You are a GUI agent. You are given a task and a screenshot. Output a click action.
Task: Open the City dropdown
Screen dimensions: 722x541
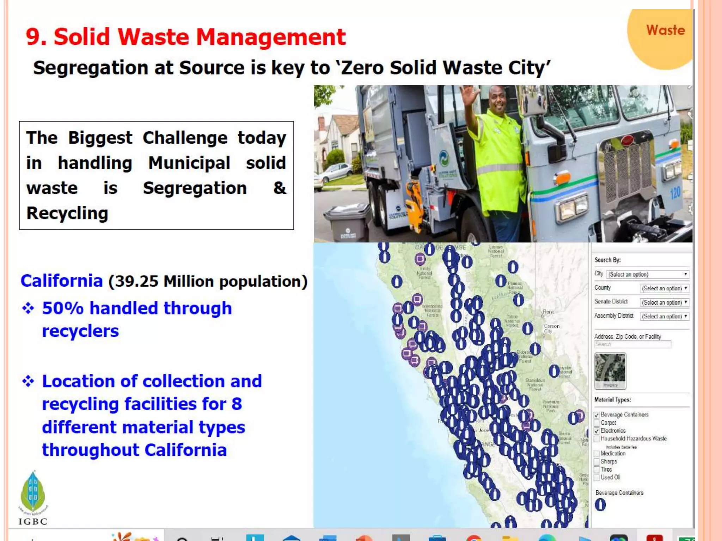[x=647, y=274]
